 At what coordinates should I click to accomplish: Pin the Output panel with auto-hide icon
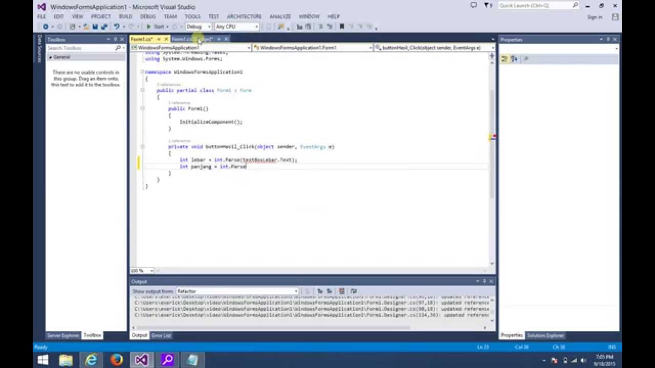[x=485, y=282]
